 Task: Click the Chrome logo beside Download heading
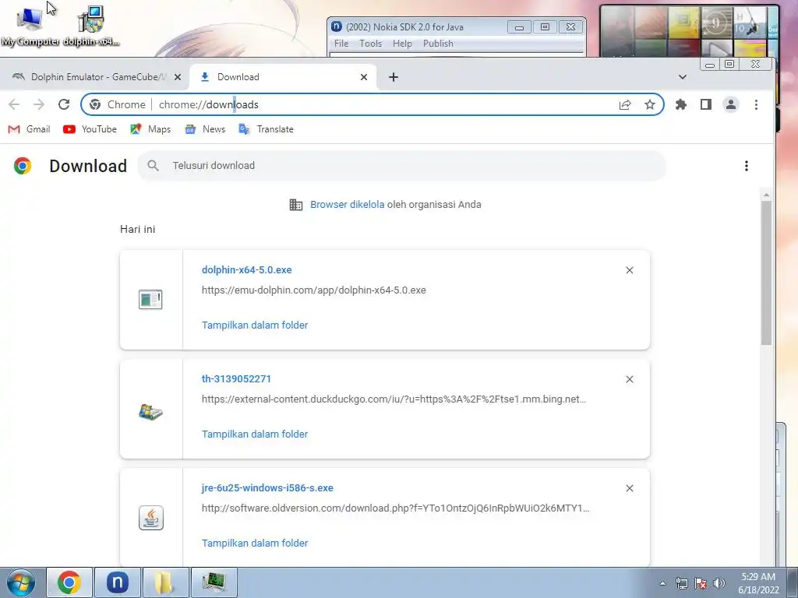coord(23,166)
